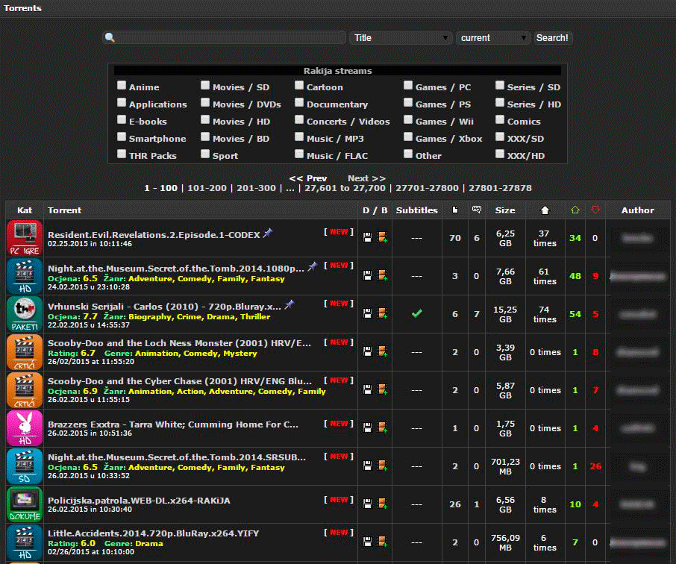Open HD category icon for Little.Accidents row

coord(25,542)
